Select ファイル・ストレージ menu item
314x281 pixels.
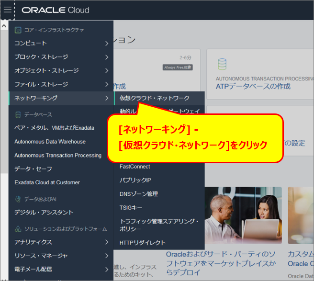pyautogui.click(x=61, y=84)
